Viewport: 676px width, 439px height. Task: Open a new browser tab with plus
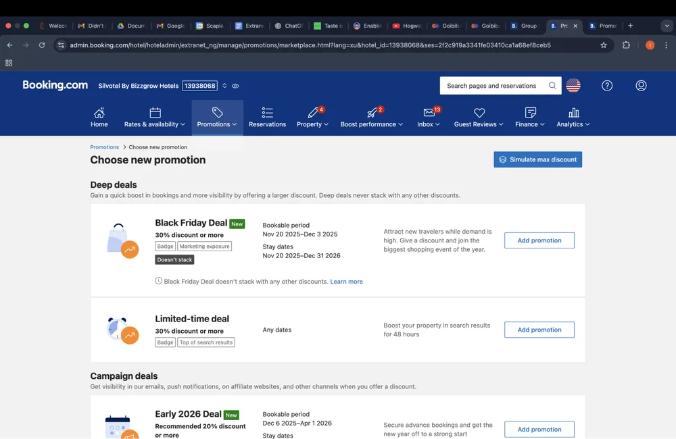630,26
